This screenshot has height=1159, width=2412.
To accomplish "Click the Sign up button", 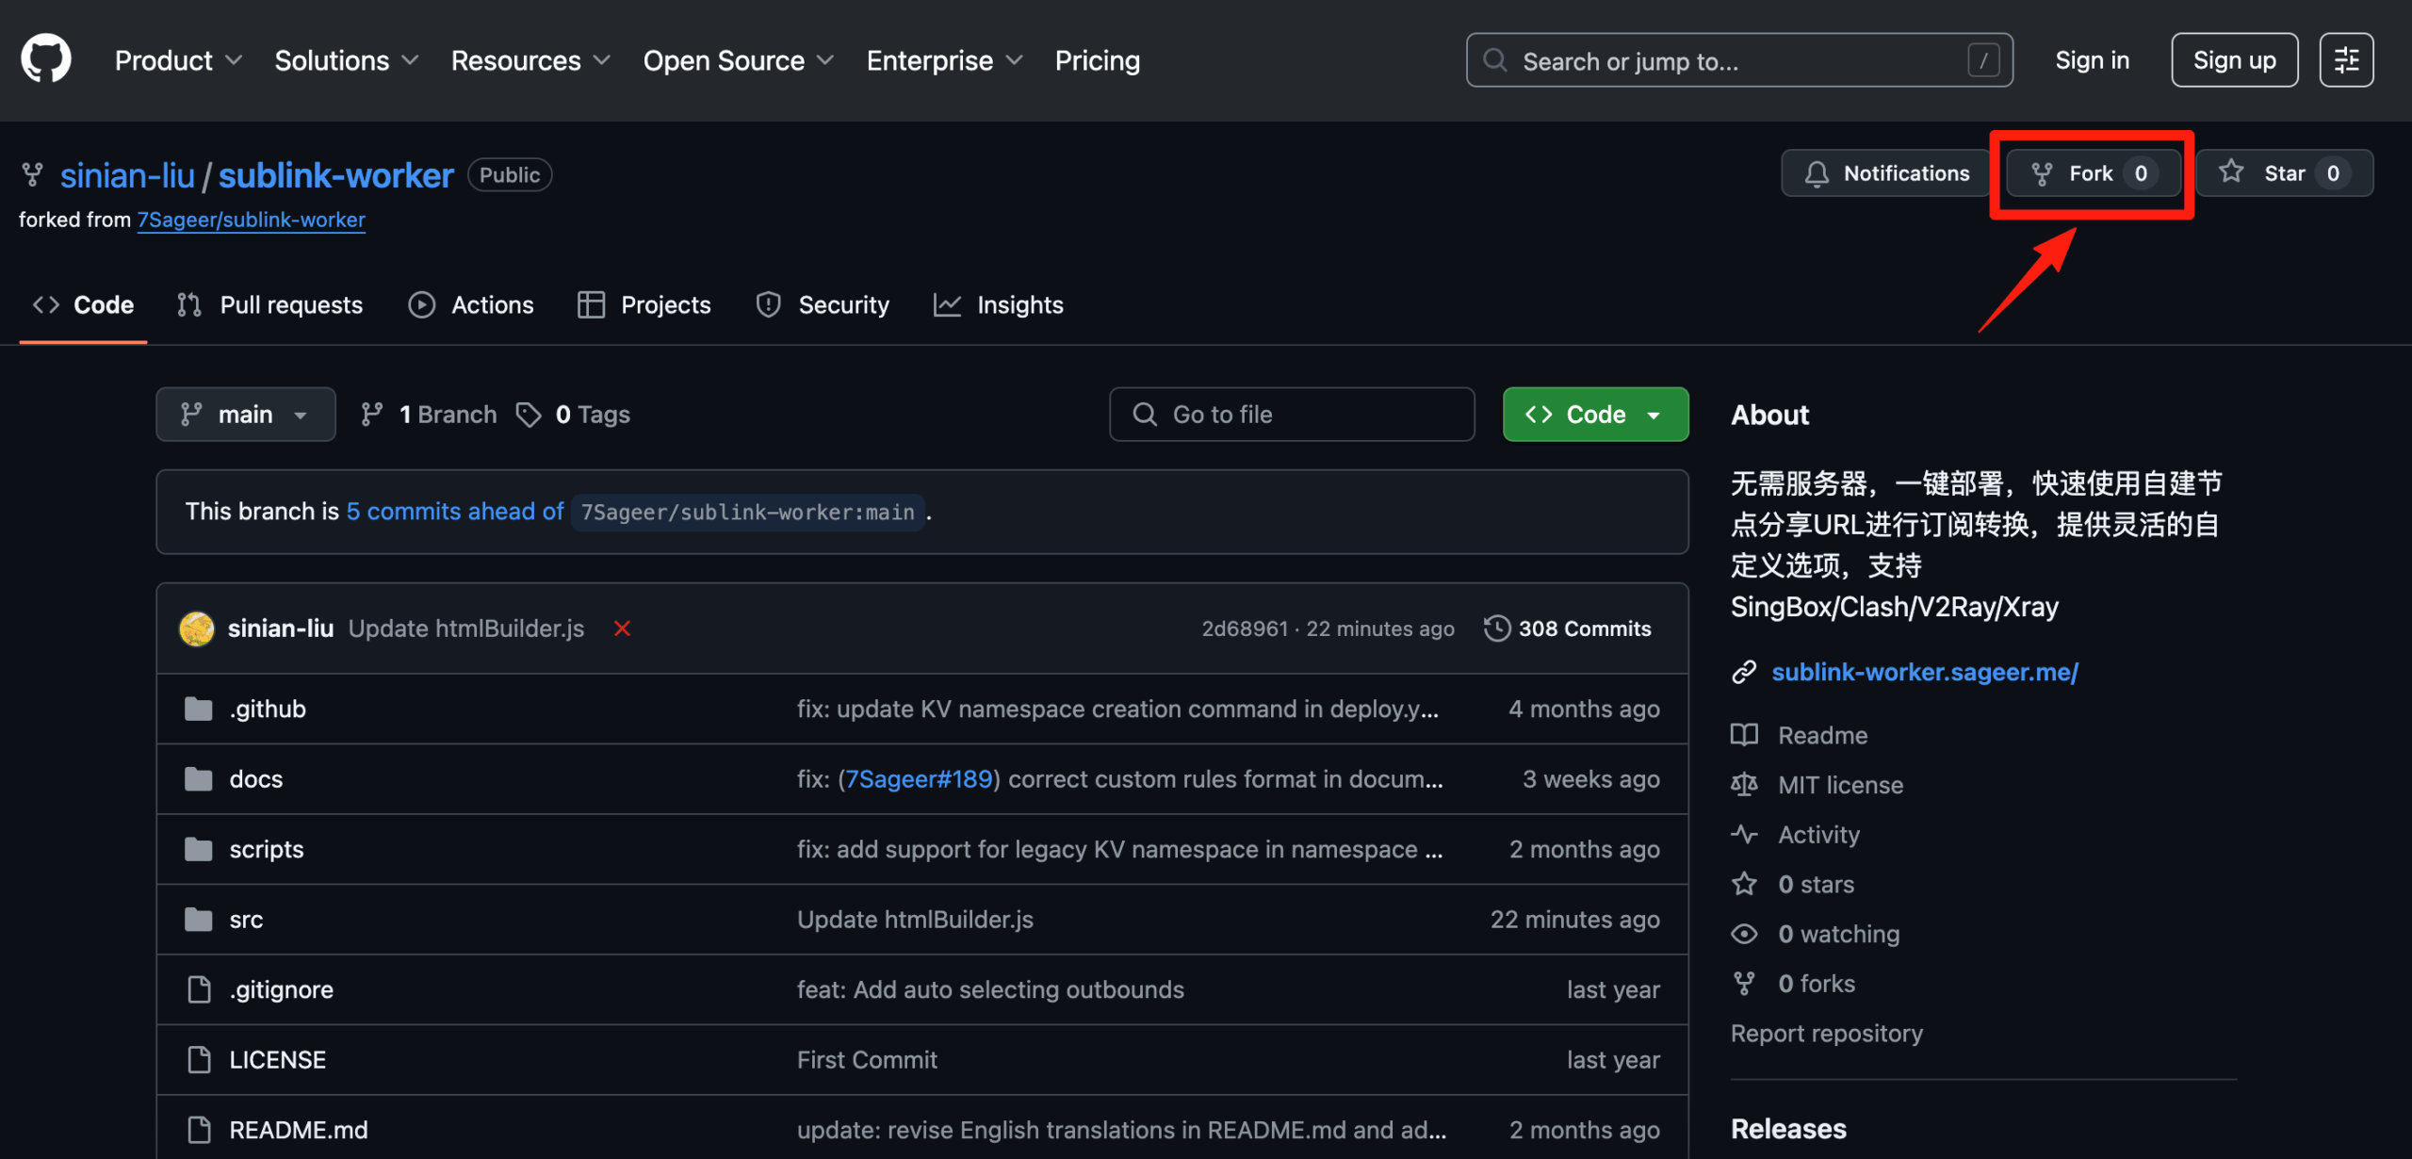I will point(2234,60).
